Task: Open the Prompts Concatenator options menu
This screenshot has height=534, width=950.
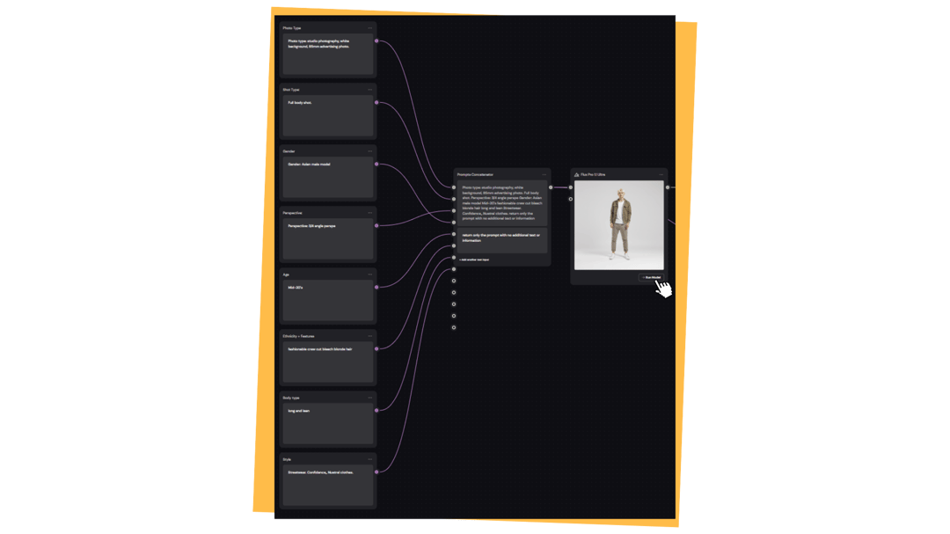Action: tap(544, 174)
